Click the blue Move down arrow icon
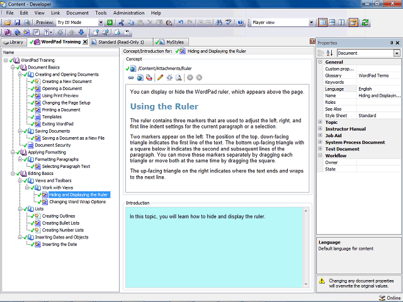 pyautogui.click(x=81, y=32)
